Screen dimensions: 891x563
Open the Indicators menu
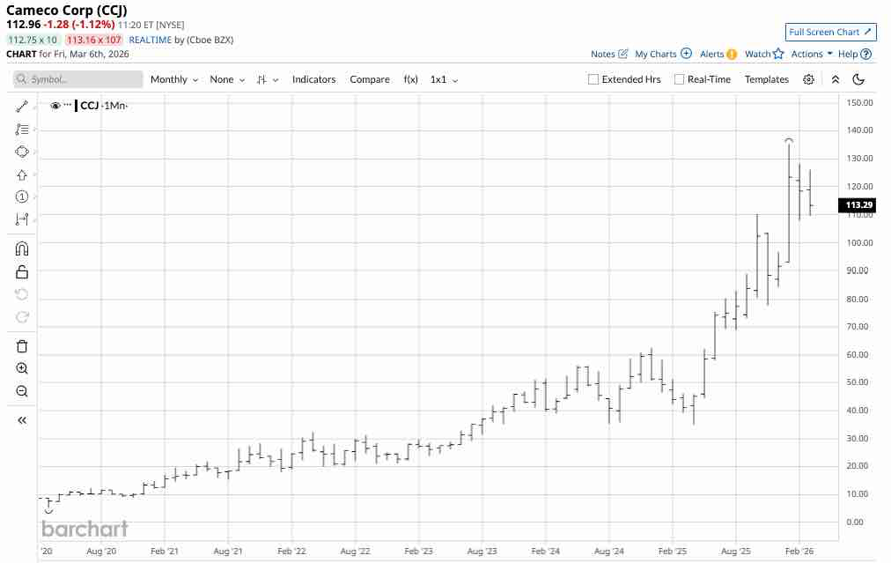(313, 79)
